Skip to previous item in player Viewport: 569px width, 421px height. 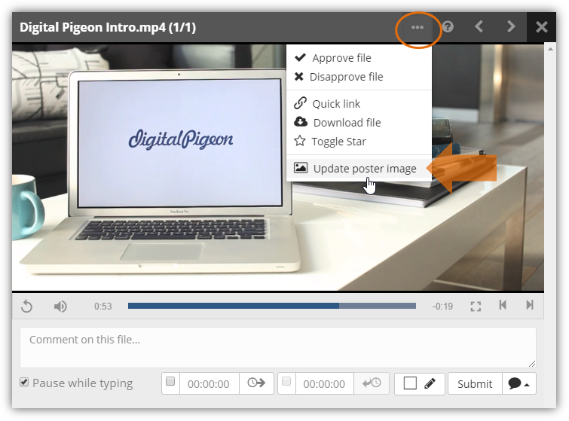click(x=503, y=305)
